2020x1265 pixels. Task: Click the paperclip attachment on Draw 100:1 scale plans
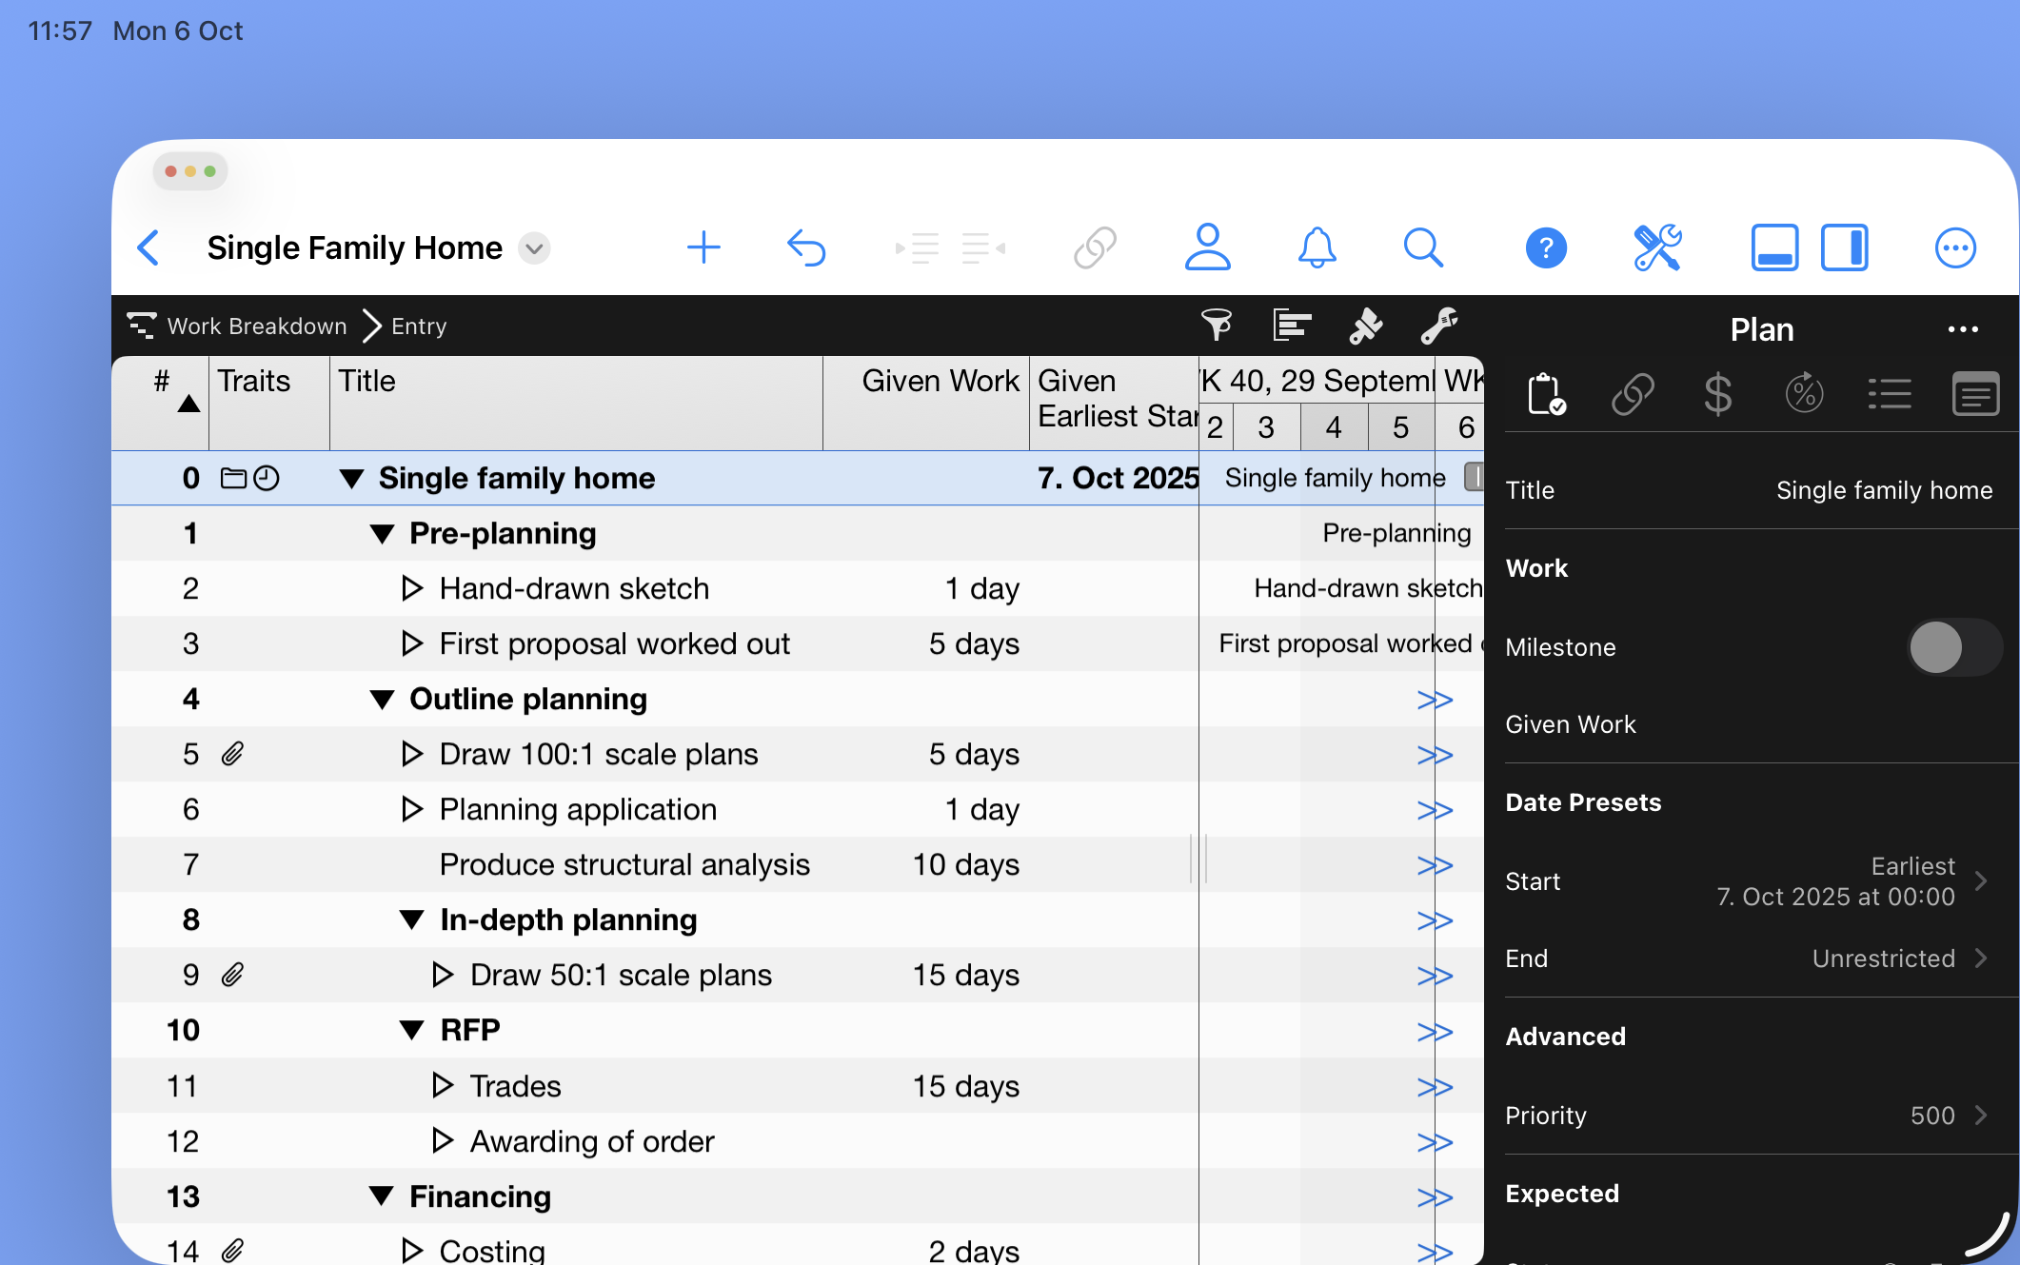[x=232, y=754]
